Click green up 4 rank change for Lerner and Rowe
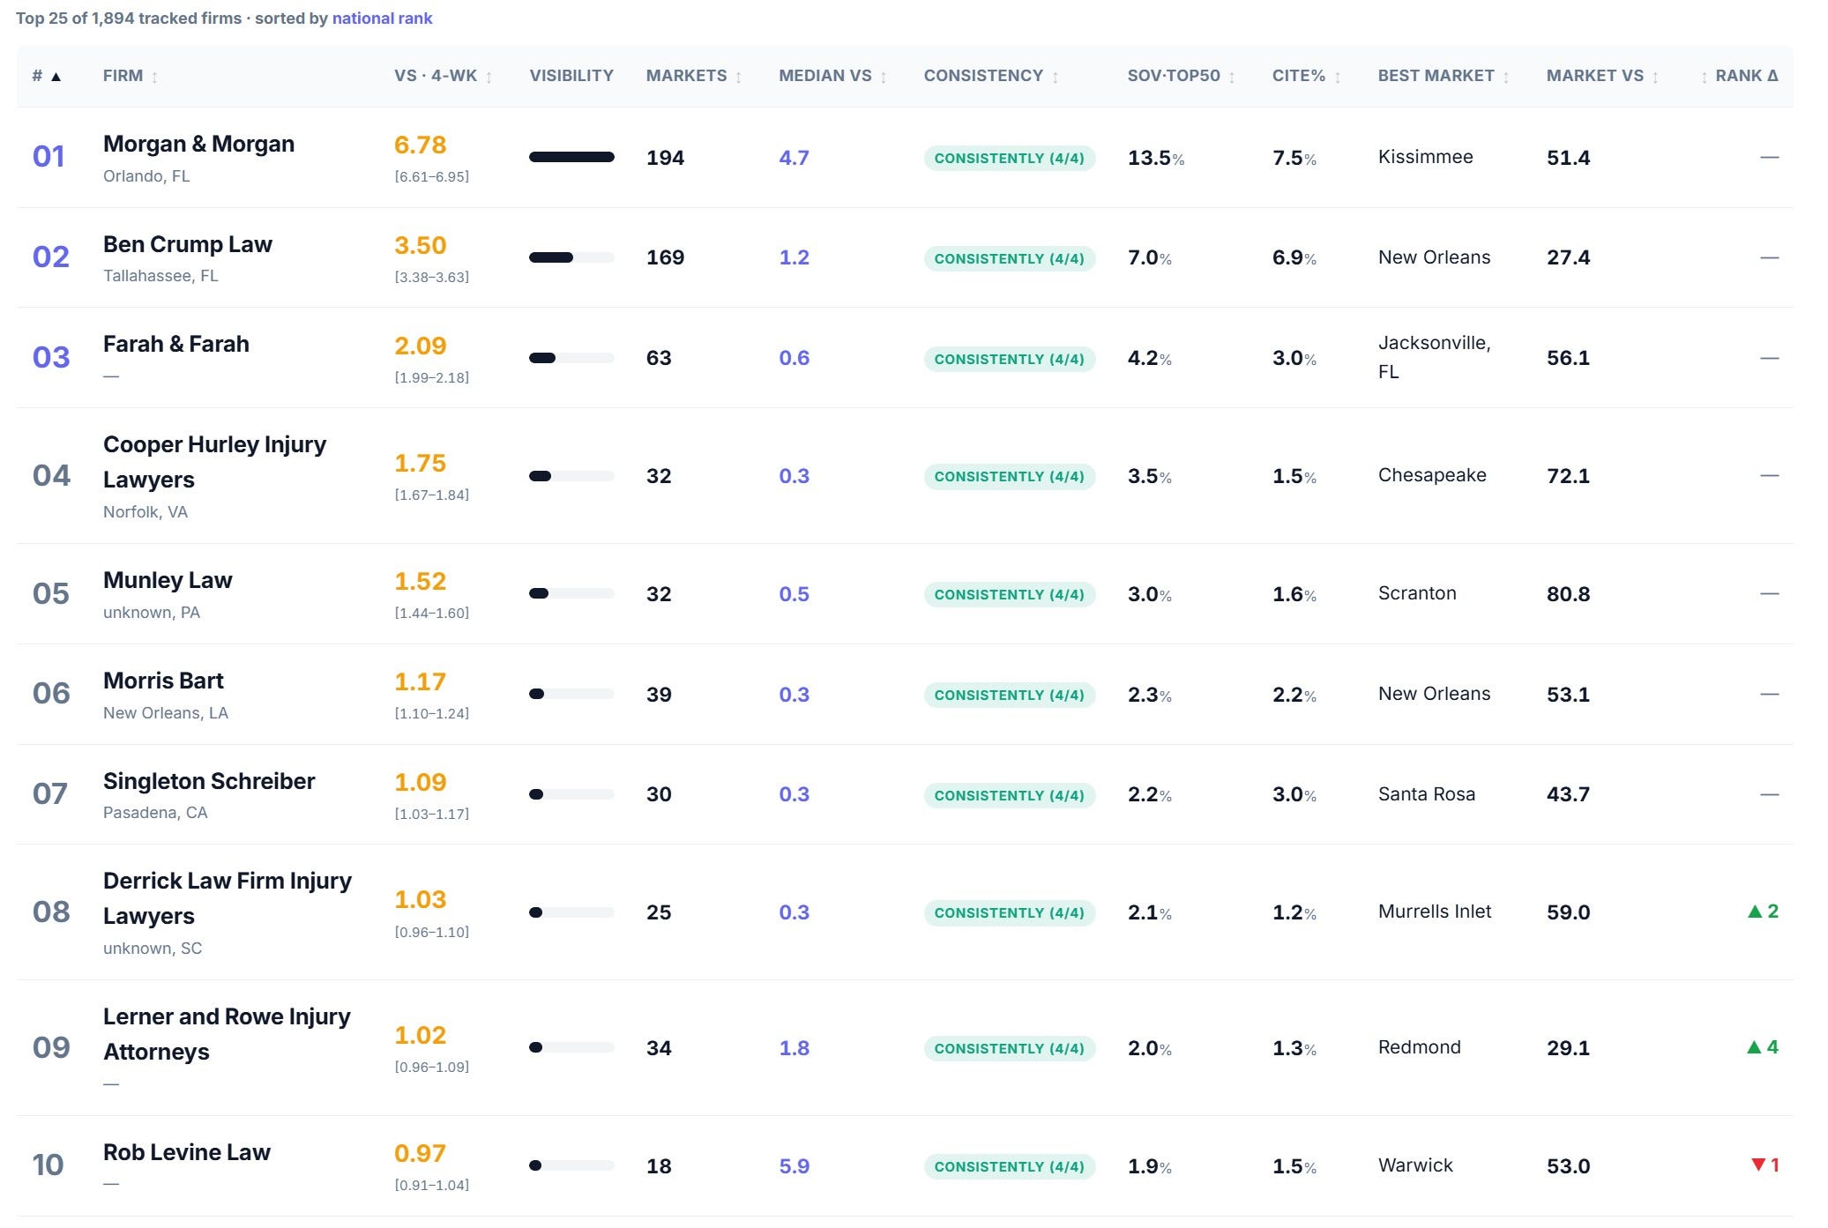Image resolution: width=1828 pixels, height=1228 pixels. tap(1763, 1047)
